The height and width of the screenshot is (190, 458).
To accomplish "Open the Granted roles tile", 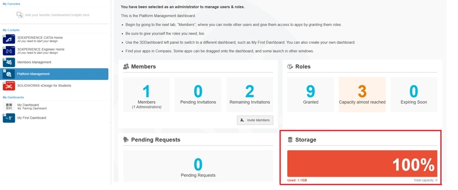I will tap(311, 95).
